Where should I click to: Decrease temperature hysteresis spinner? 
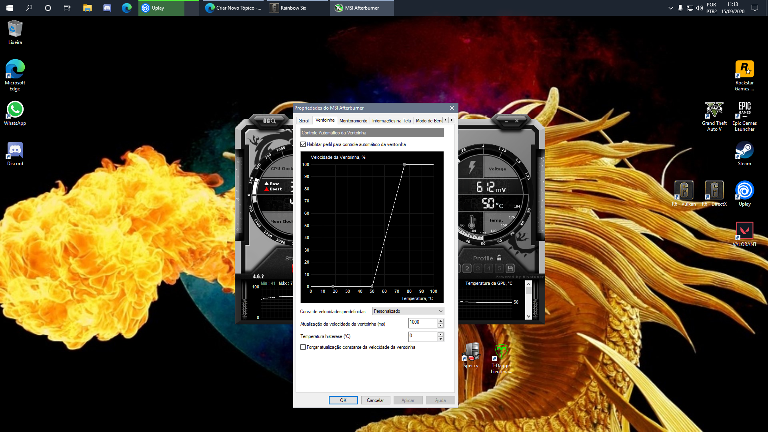tap(440, 339)
